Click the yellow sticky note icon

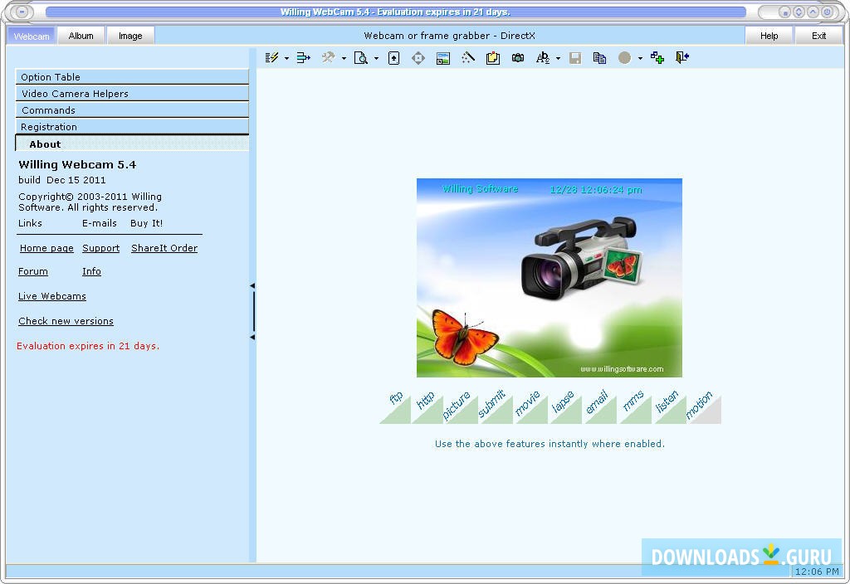pyautogui.click(x=493, y=58)
